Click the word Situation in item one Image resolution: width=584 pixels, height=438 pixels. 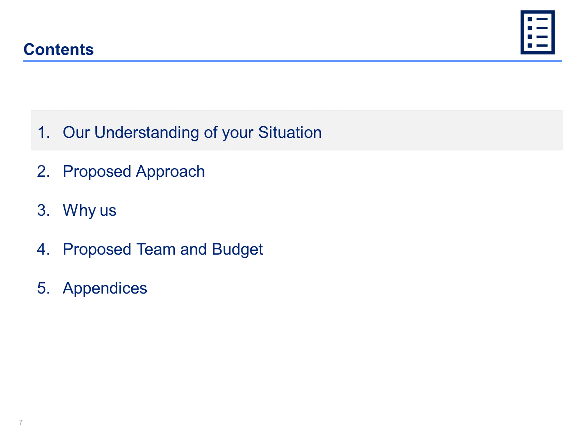coord(290,132)
